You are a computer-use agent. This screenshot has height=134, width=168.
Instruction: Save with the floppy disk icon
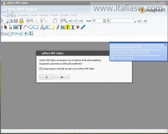click(16, 21)
